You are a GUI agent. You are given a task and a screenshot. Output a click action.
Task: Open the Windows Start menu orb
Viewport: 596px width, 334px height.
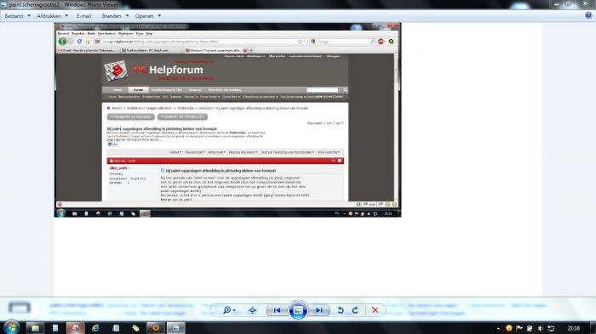(x=11, y=327)
